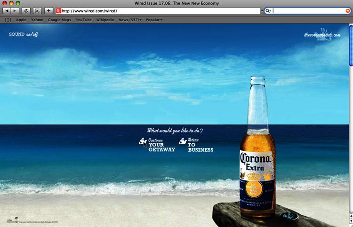This screenshot has width=353, height=227.
Task: Expand the News (537) bookmarks dropdown
Action: [130, 20]
